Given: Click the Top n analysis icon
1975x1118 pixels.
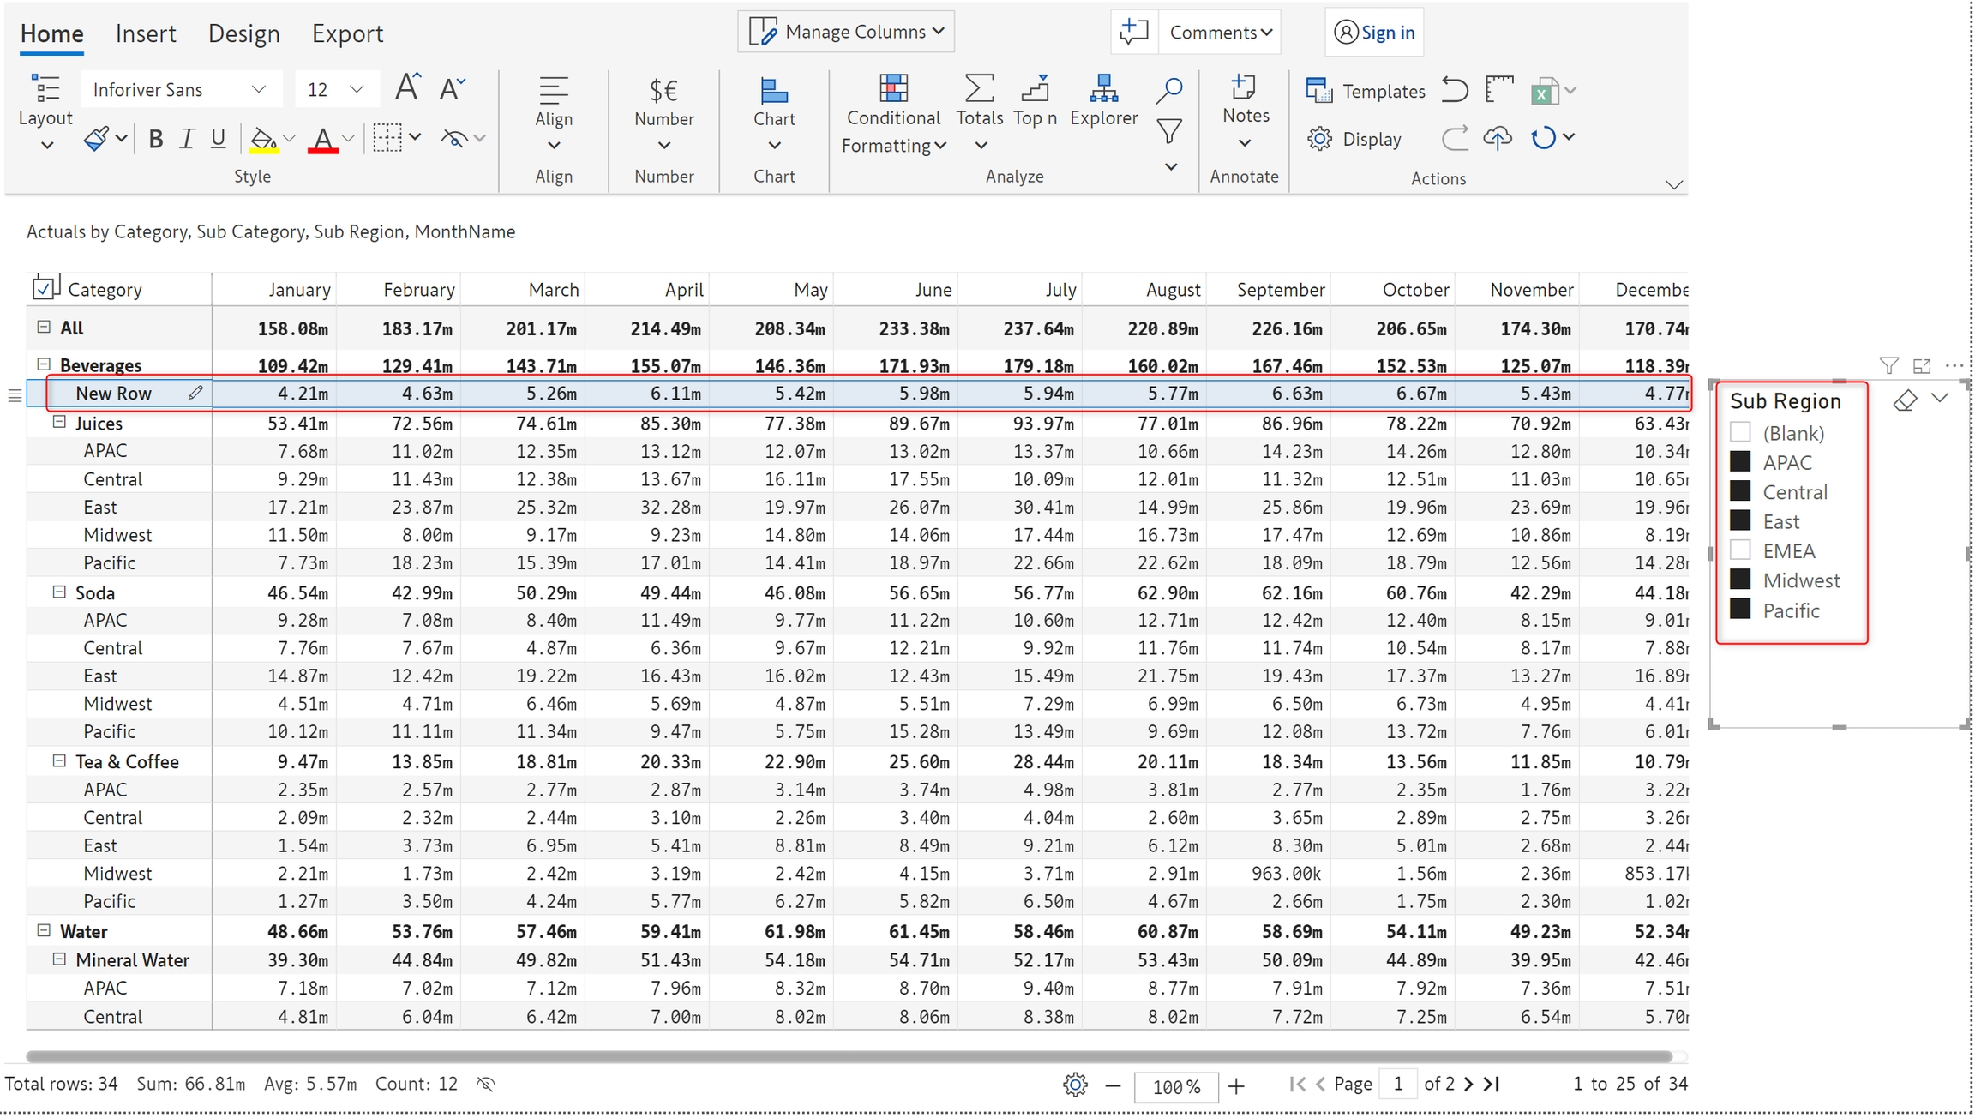Looking at the screenshot, I should [x=1035, y=99].
